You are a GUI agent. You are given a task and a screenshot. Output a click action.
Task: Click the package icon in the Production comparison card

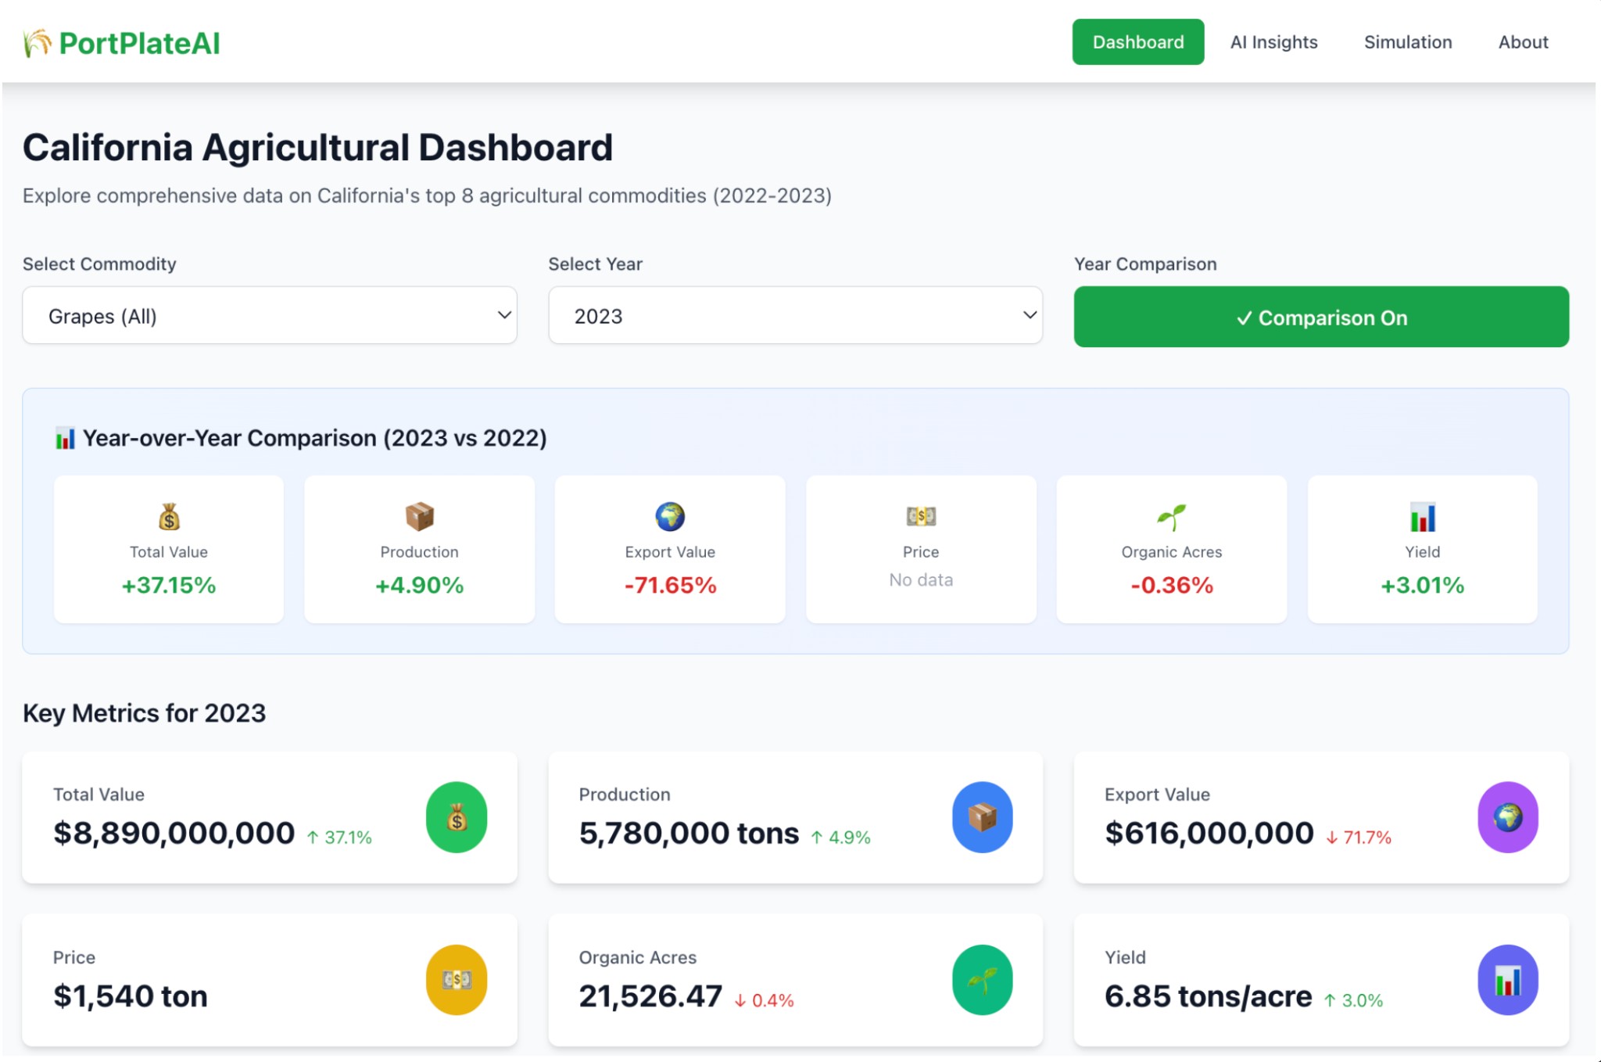point(420,516)
